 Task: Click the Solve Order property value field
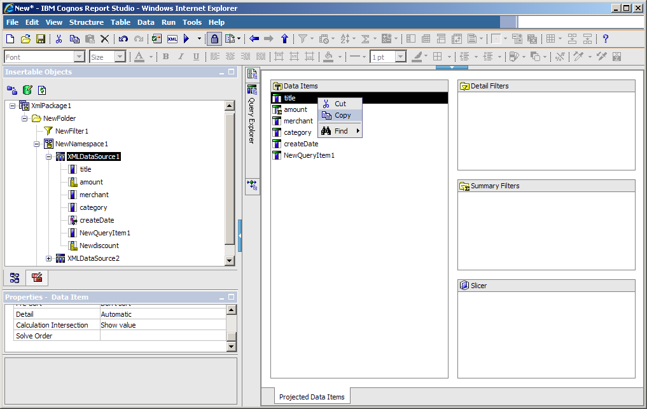pyautogui.click(x=163, y=336)
